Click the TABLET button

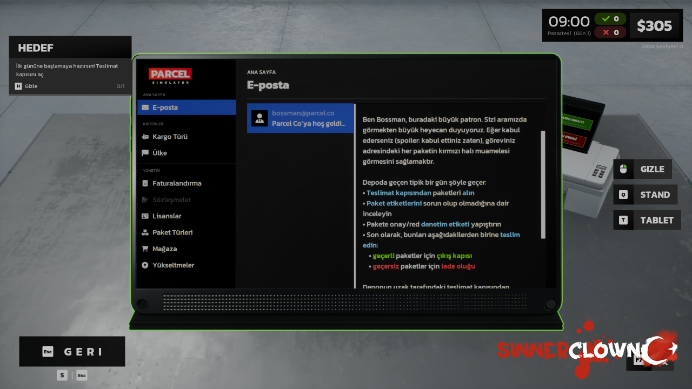[647, 220]
